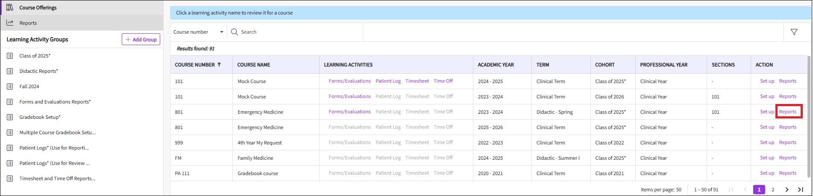Image resolution: width=813 pixels, height=196 pixels.
Task: Go to the previous page of results
Action: [x=745, y=190]
